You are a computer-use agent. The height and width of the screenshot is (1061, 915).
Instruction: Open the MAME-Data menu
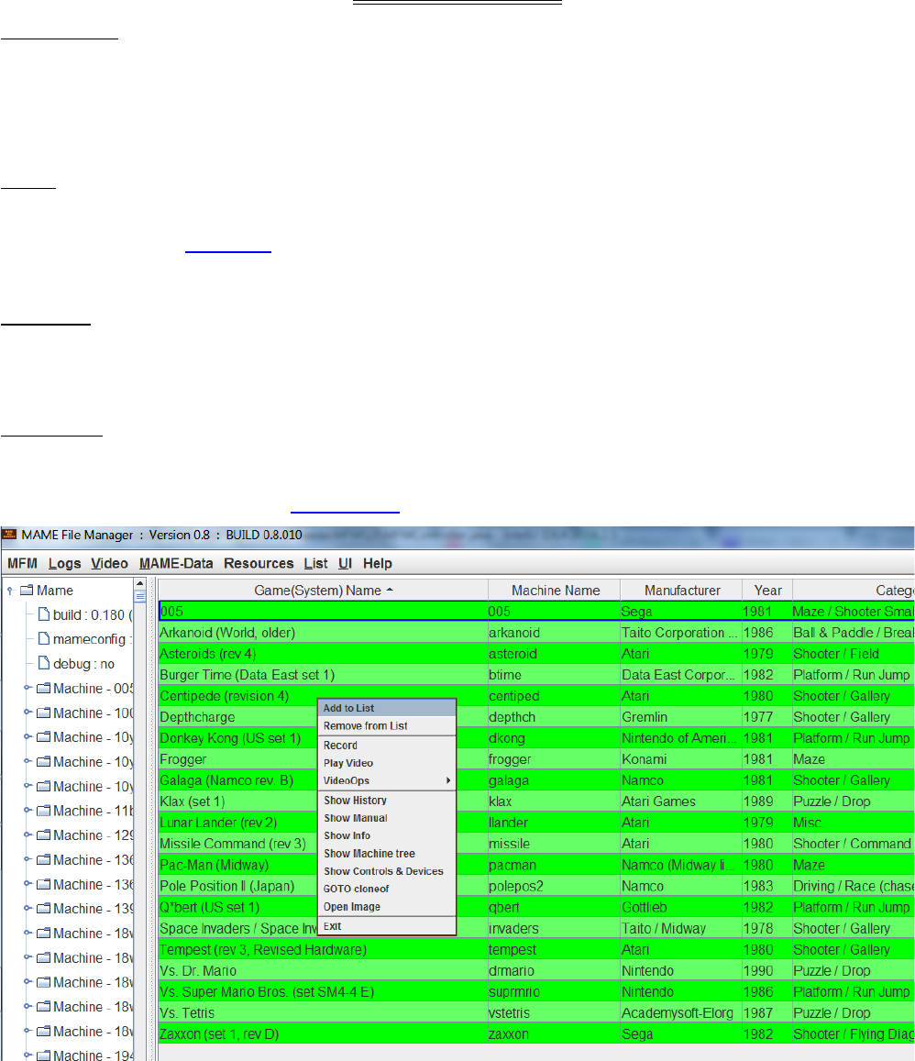coord(176,563)
